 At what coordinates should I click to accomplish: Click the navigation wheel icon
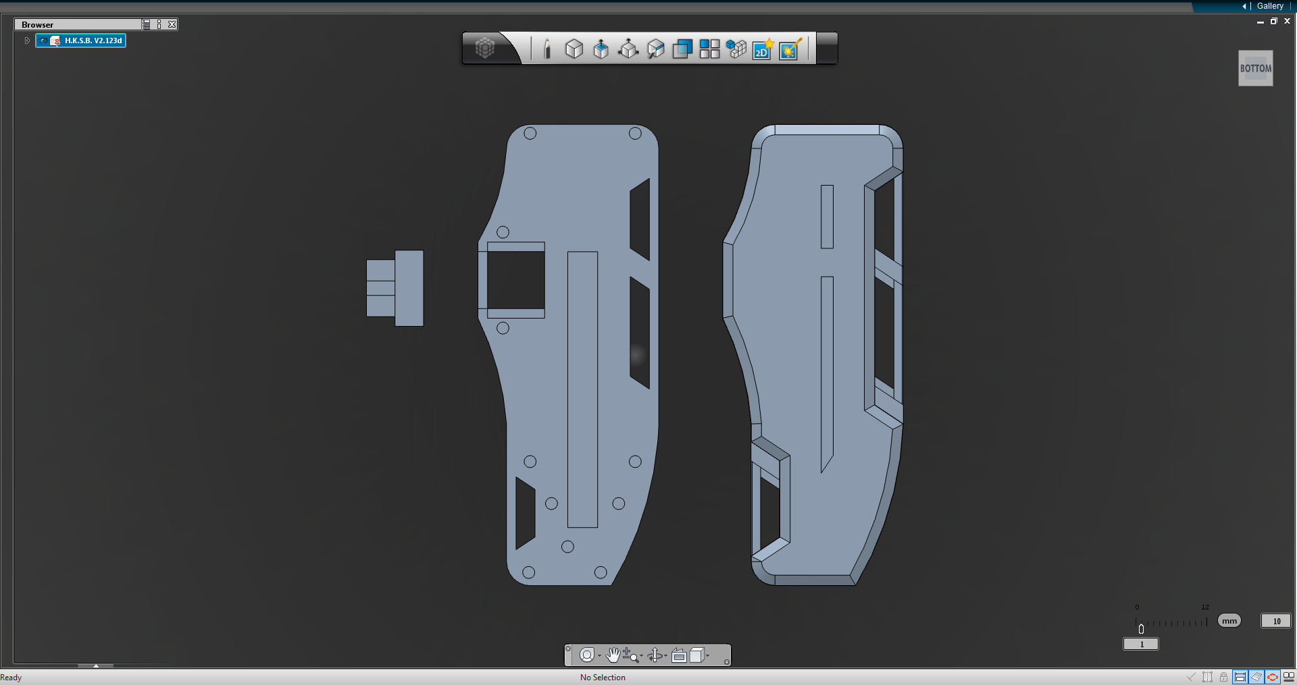point(586,655)
